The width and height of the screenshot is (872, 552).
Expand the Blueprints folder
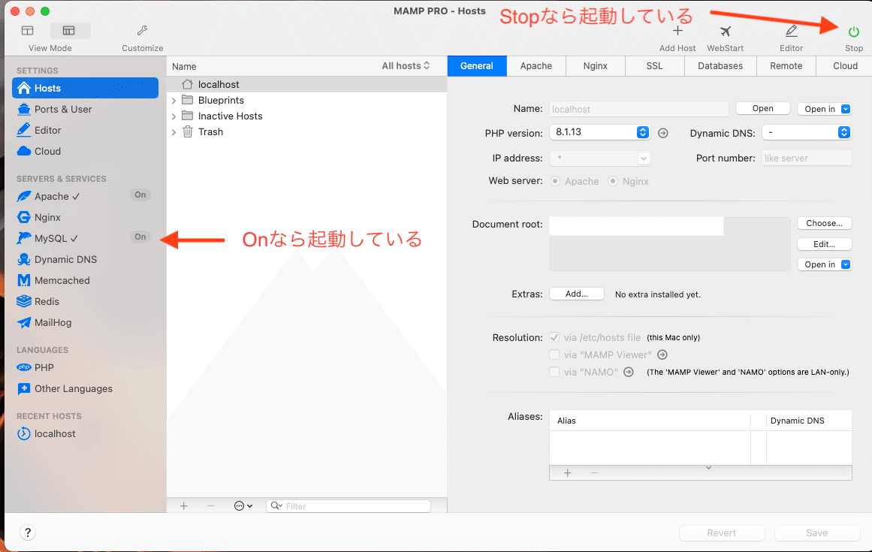coord(174,100)
